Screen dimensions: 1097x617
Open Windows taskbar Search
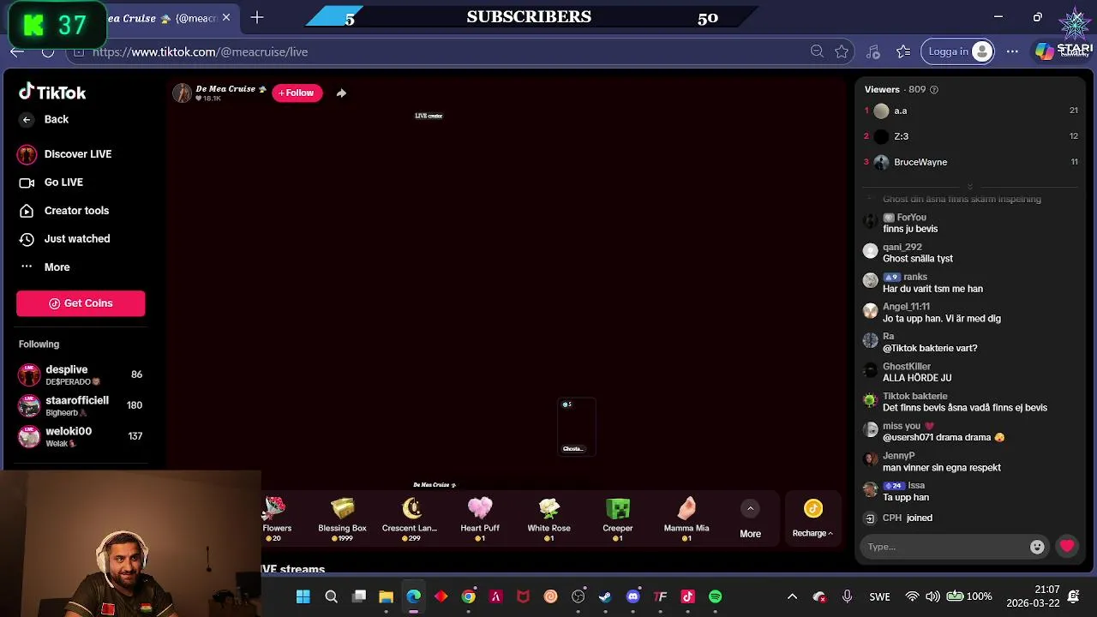(x=331, y=596)
